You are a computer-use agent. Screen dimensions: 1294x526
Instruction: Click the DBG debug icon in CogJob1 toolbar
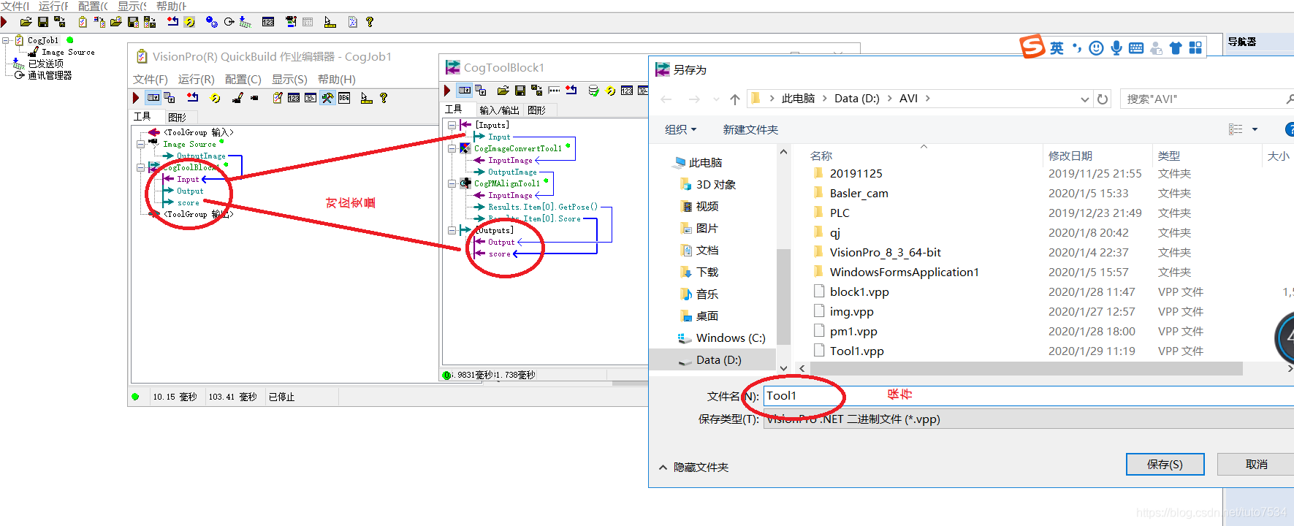344,98
